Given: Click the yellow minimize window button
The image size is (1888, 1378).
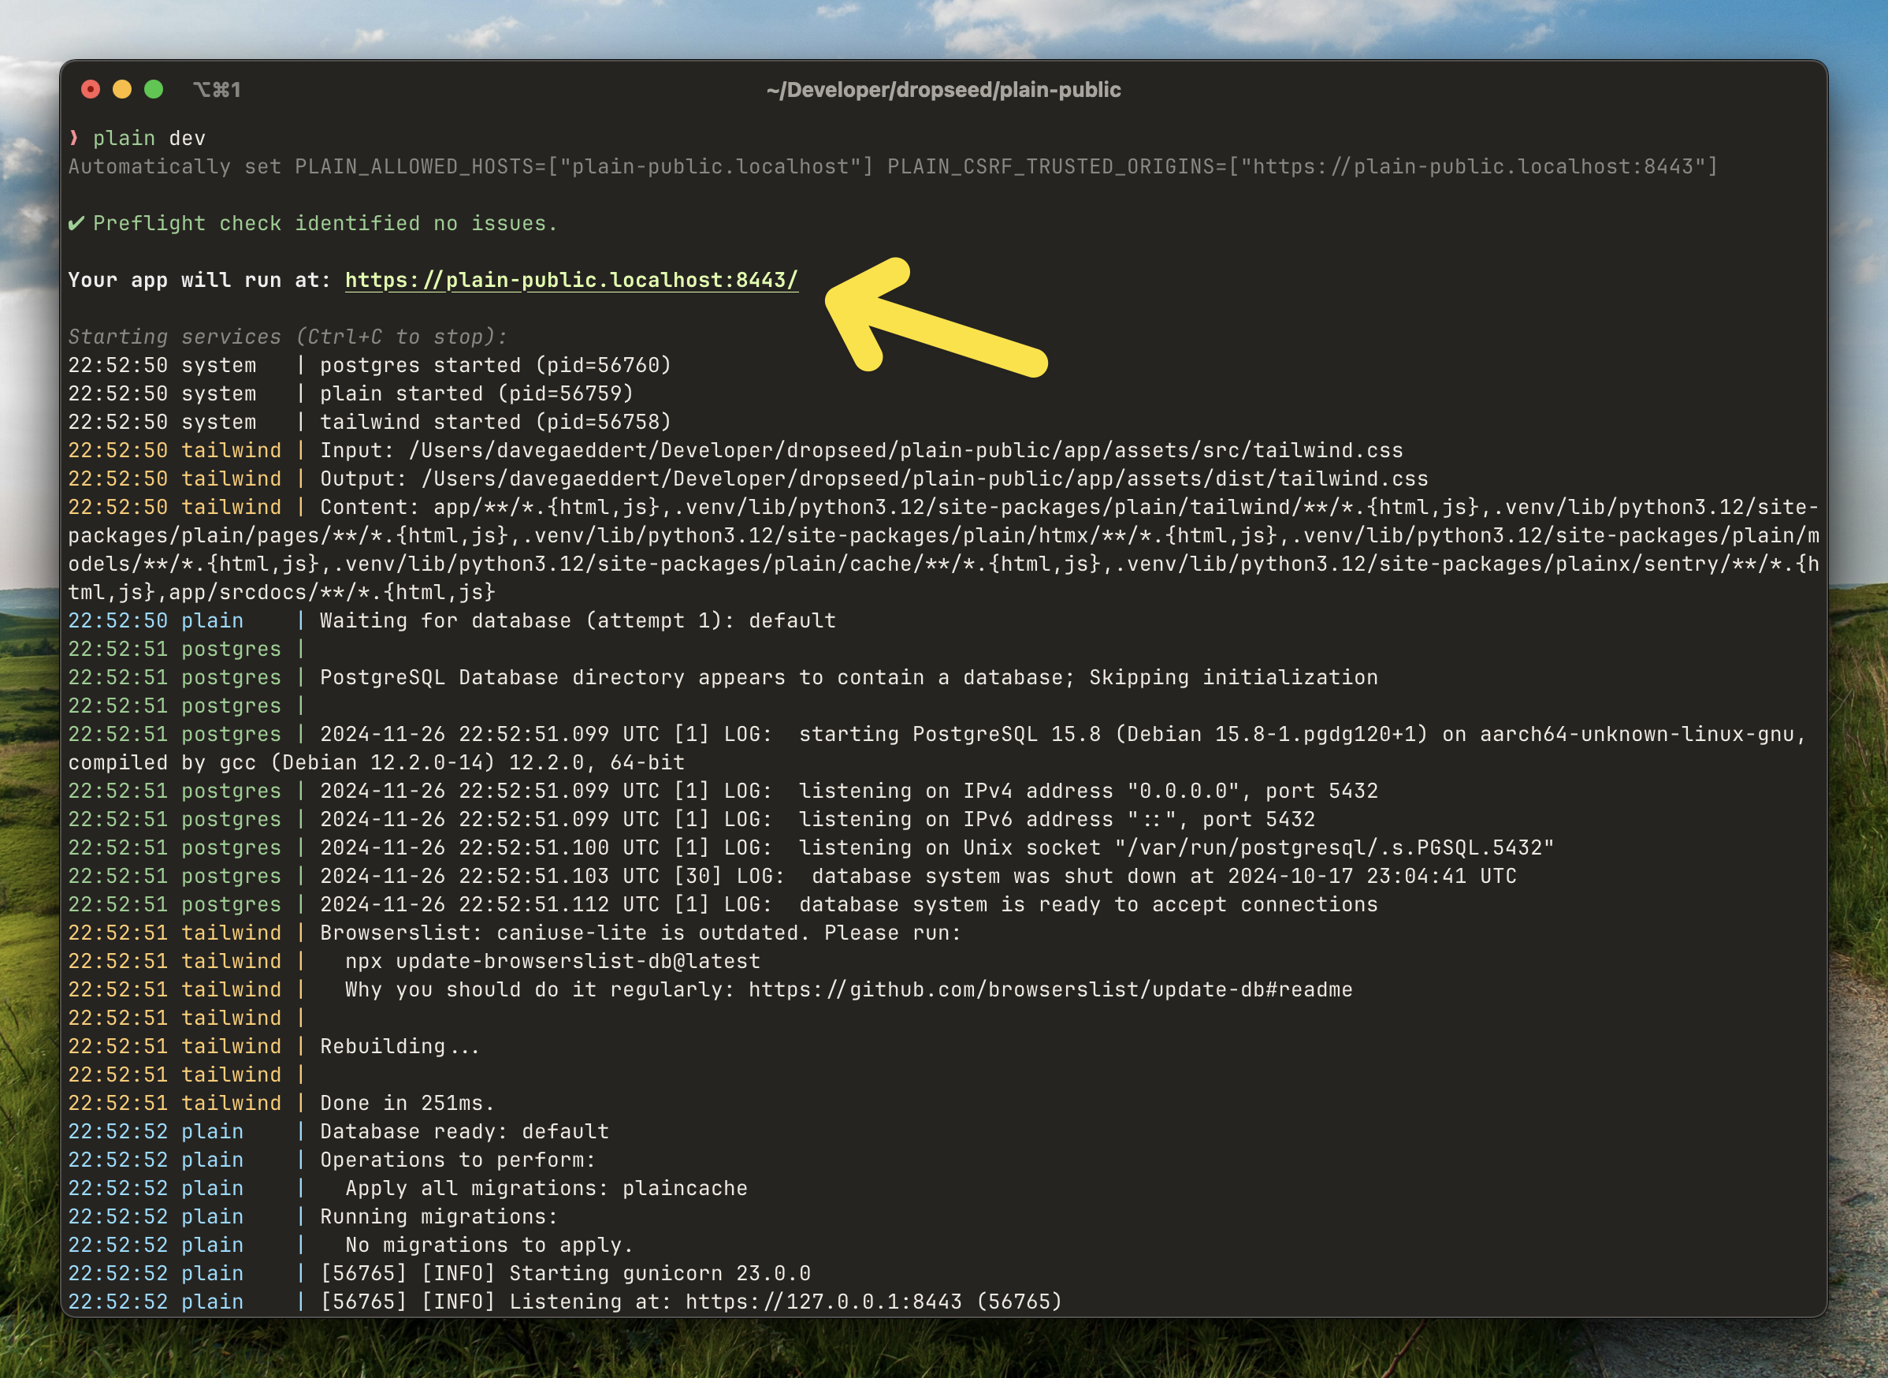Looking at the screenshot, I should coord(121,89).
